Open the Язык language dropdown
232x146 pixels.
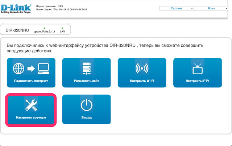pos(212,8)
